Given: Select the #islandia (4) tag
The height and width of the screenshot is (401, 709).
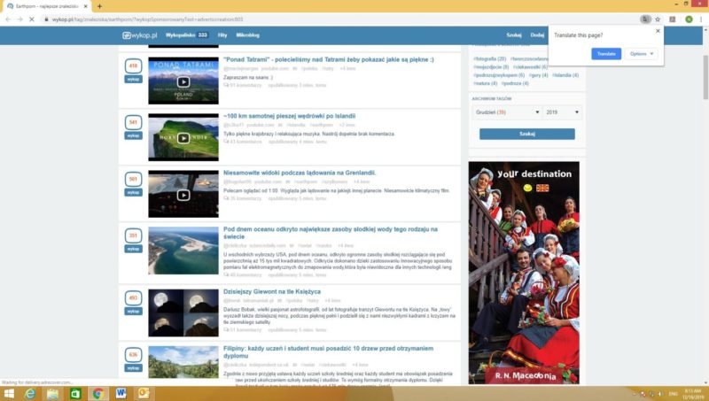Looking at the screenshot, I should coord(565,75).
